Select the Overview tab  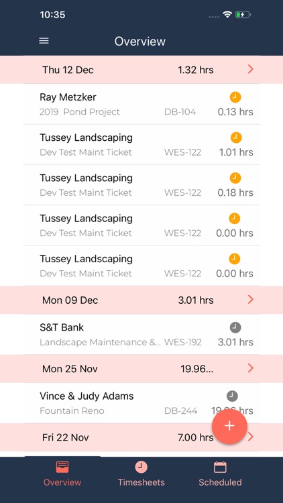coord(62,473)
